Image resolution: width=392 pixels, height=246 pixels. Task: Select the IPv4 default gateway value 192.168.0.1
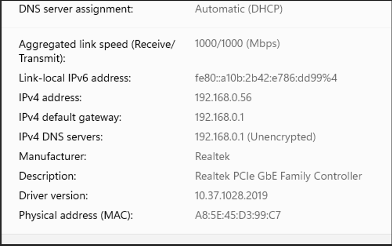(x=219, y=117)
